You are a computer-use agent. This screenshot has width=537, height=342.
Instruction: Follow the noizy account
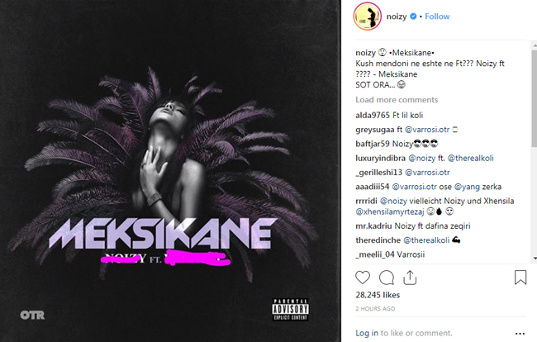[x=437, y=16]
